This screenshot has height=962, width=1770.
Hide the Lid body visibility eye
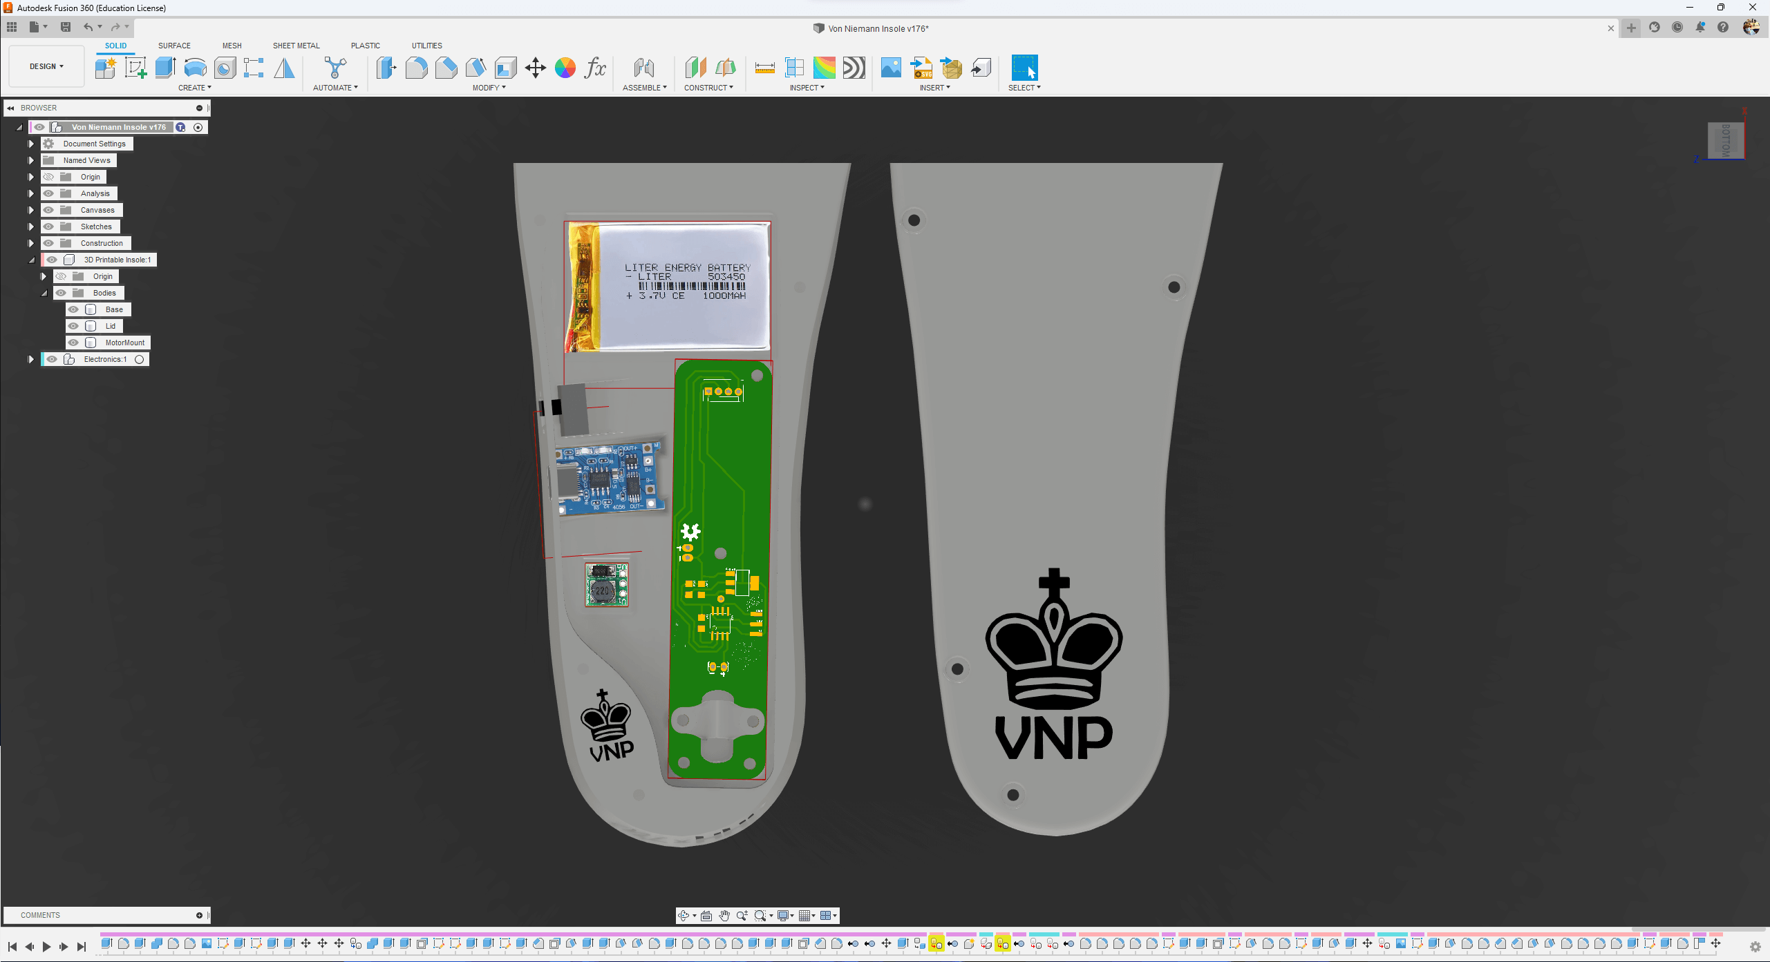pyautogui.click(x=73, y=326)
